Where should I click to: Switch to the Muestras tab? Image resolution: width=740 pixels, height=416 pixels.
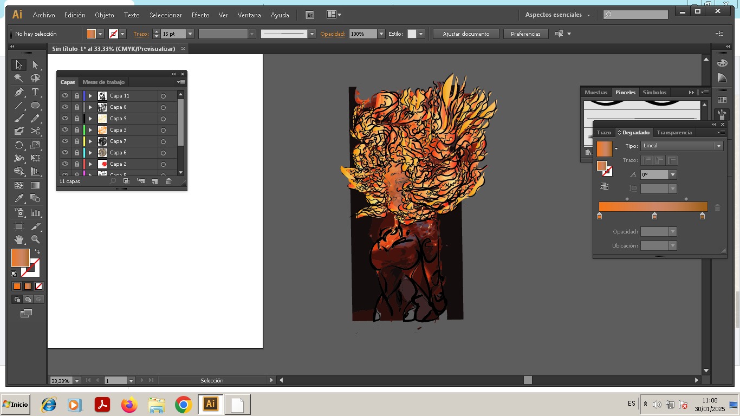[596, 93]
